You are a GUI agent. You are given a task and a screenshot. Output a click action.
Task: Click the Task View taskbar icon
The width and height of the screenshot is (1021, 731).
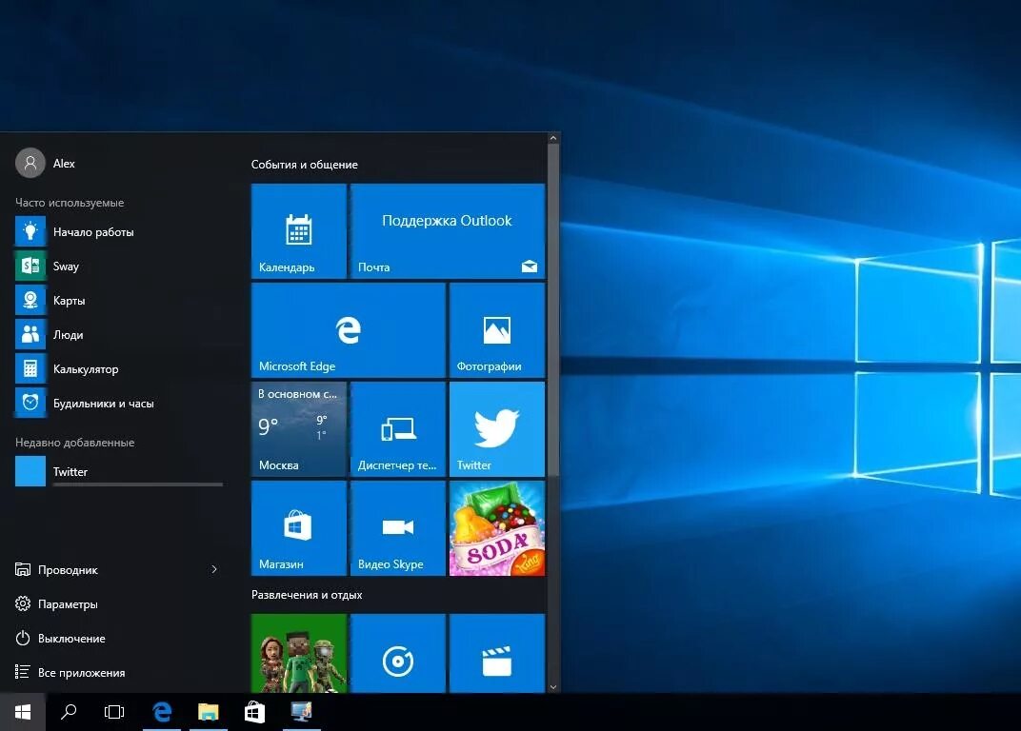pos(113,711)
